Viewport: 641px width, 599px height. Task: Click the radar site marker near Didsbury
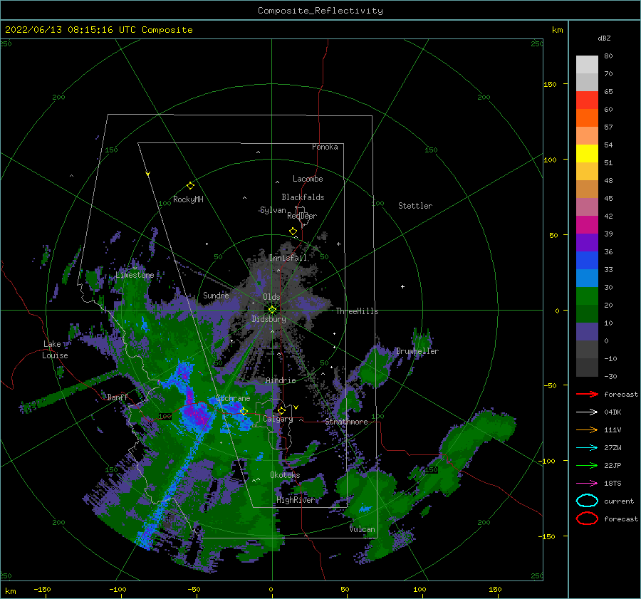coord(272,310)
